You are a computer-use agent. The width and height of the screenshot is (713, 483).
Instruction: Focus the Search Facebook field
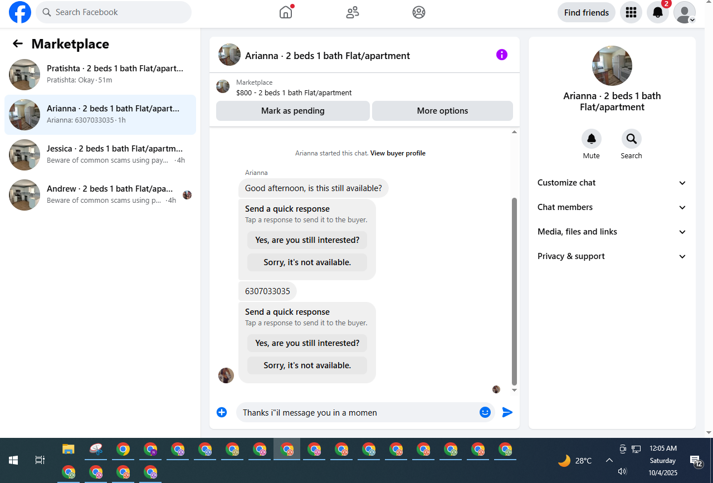point(114,12)
